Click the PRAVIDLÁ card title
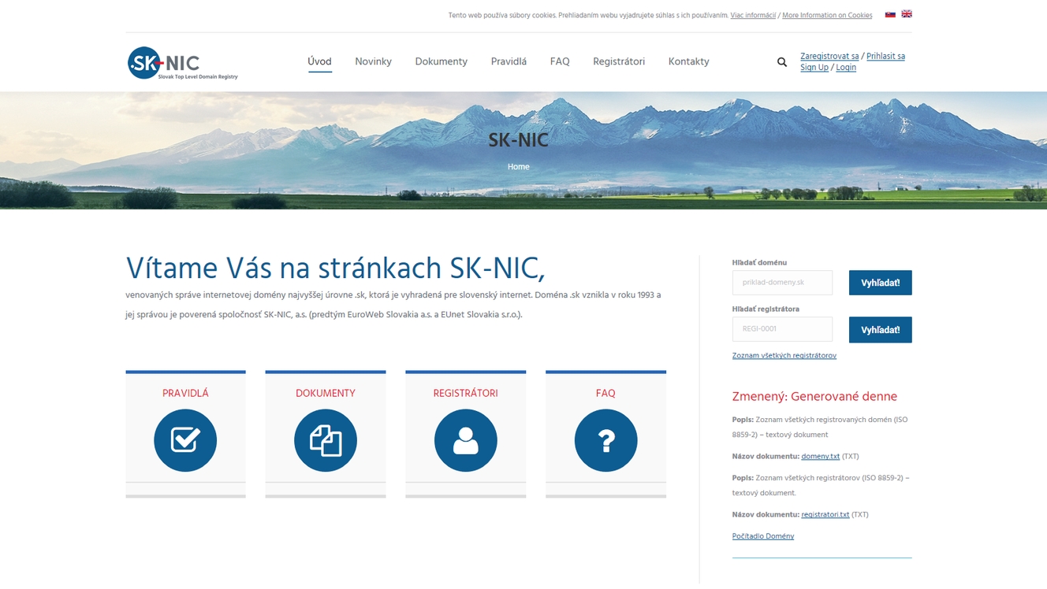Screen dimensions: 1047x589 (x=185, y=393)
